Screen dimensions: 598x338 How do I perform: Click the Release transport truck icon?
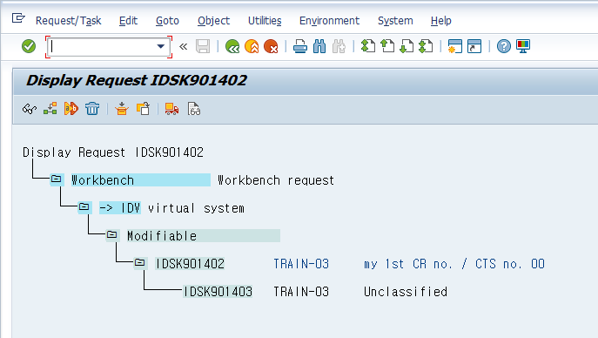171,109
